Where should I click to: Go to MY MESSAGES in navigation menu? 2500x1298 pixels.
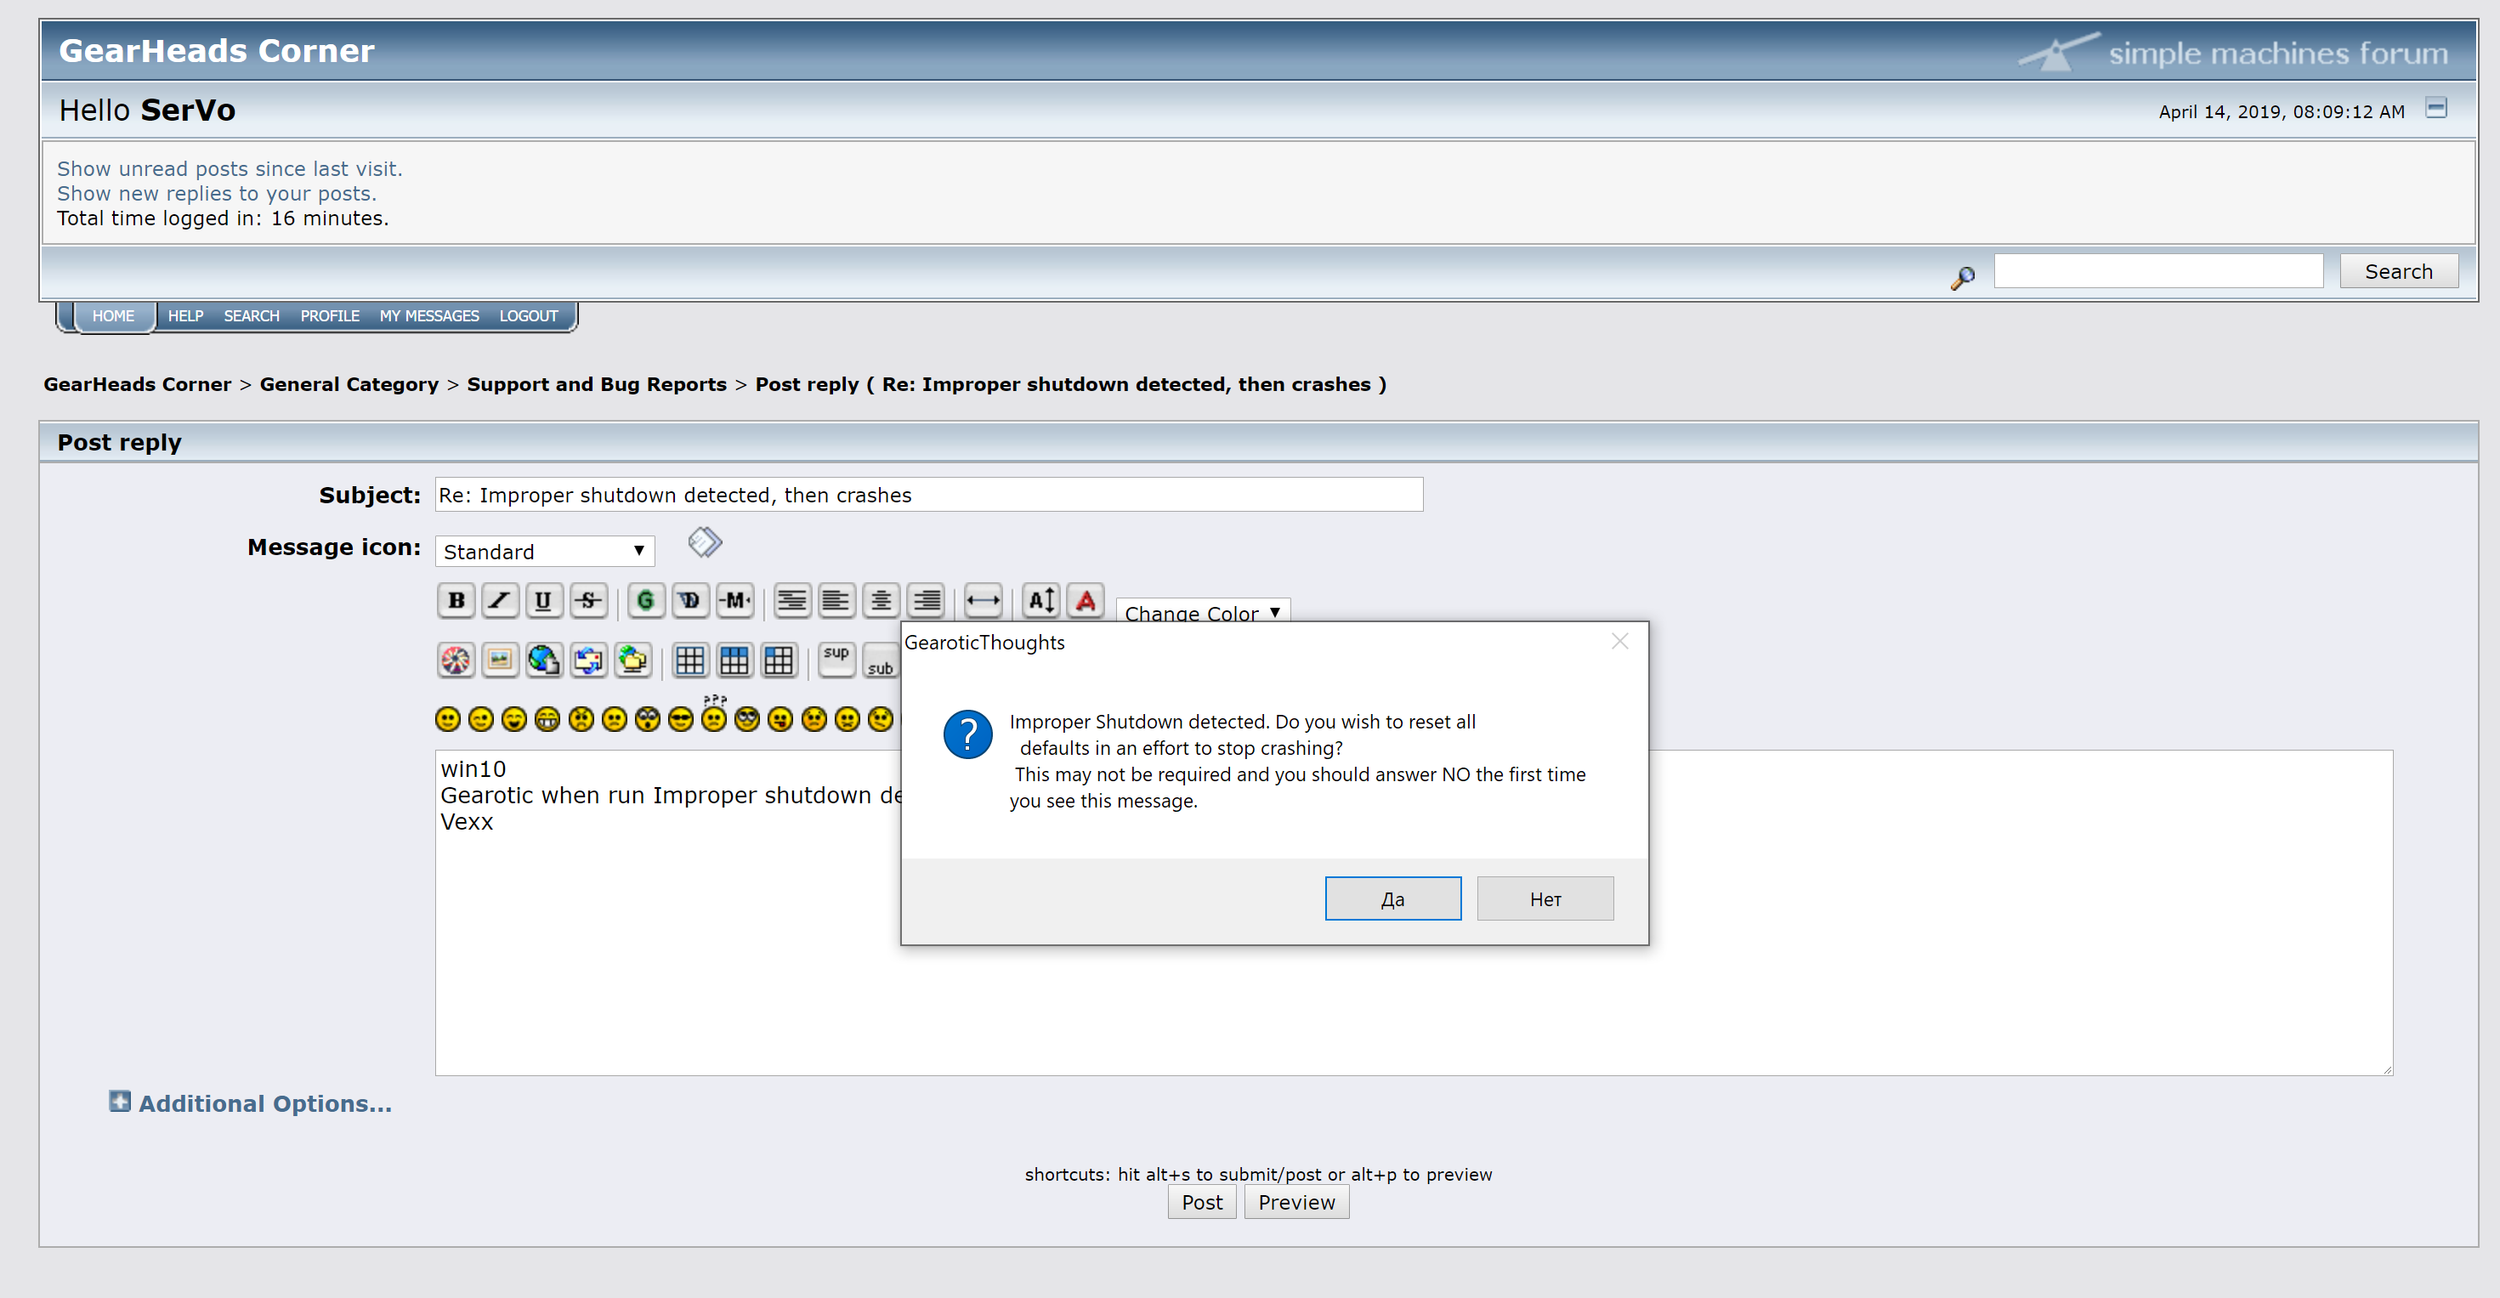[x=429, y=315]
